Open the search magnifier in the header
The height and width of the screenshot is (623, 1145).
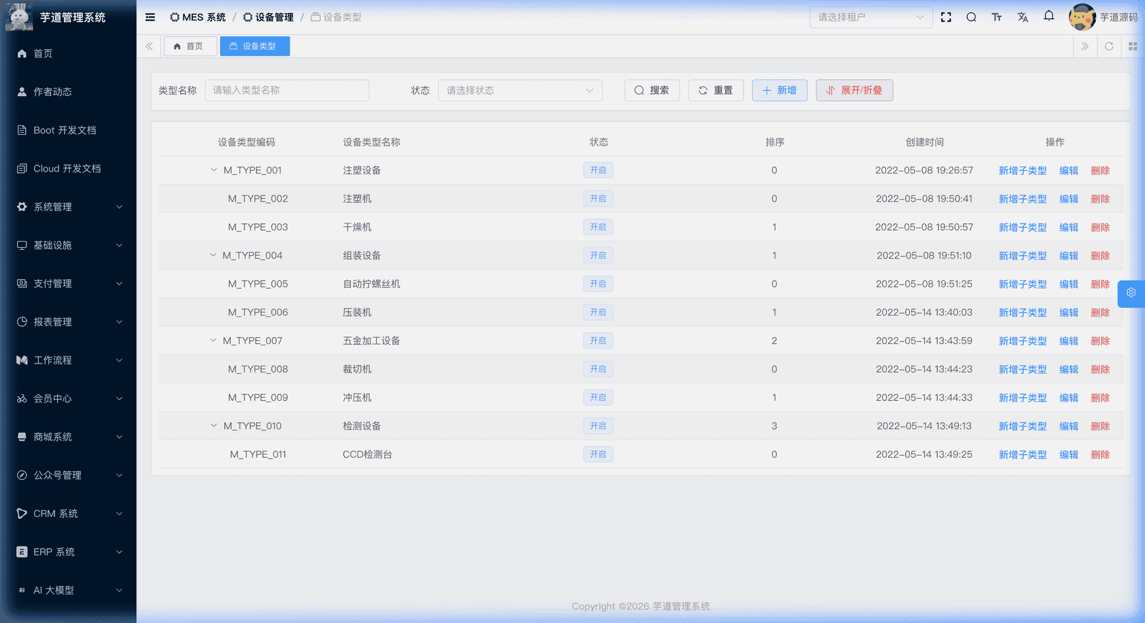point(971,17)
